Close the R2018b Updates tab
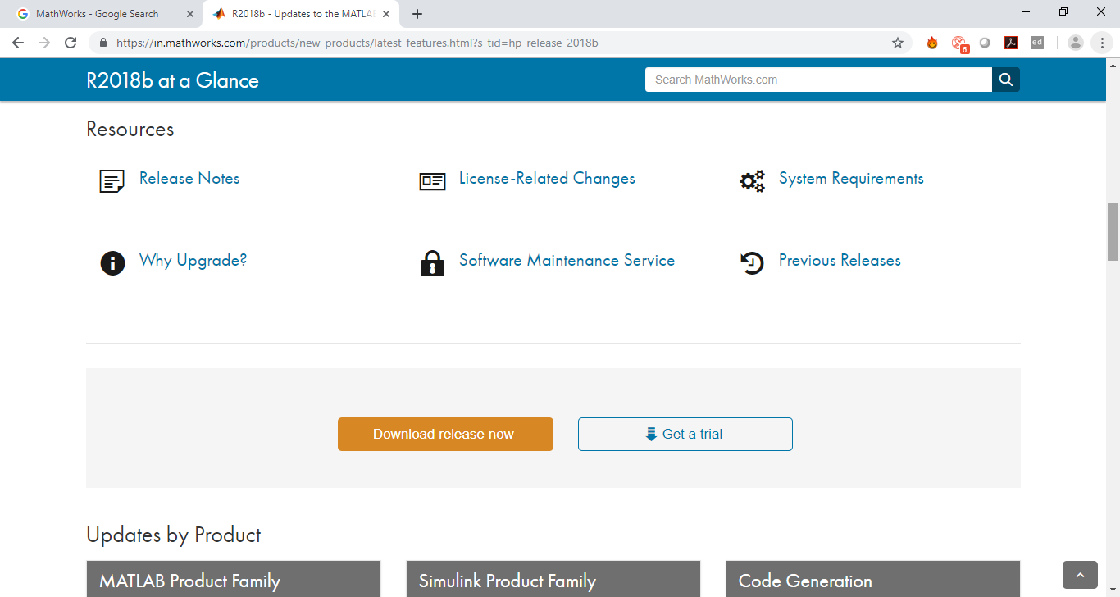1120x597 pixels. 386,14
